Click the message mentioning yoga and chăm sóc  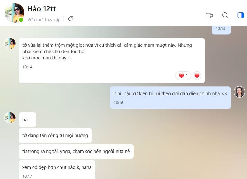76,152
